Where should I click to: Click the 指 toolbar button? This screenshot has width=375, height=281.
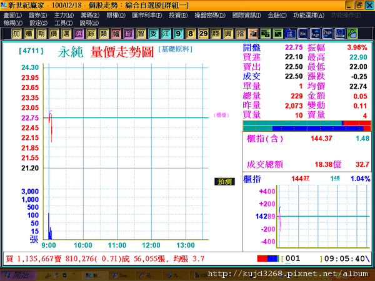pyautogui.click(x=241, y=34)
